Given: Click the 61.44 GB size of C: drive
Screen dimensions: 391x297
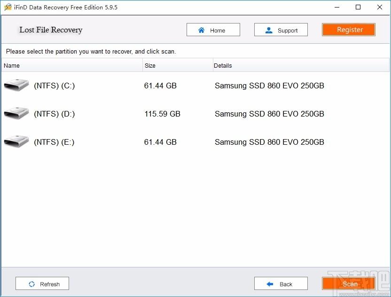Looking at the screenshot, I should pos(160,86).
